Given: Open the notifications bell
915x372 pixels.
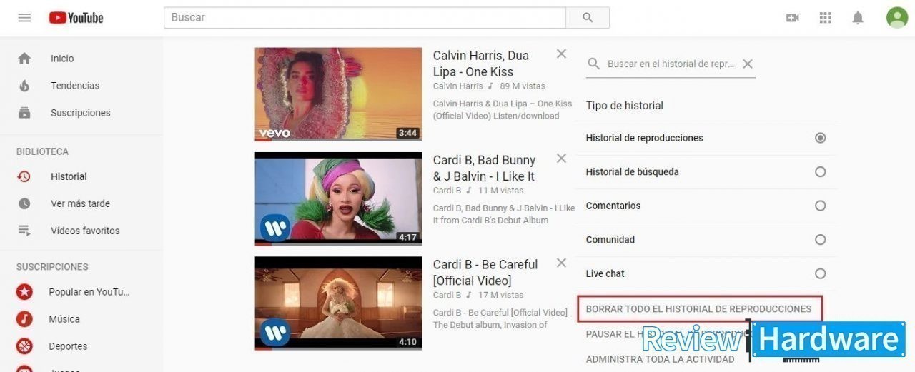Looking at the screenshot, I should 858,18.
